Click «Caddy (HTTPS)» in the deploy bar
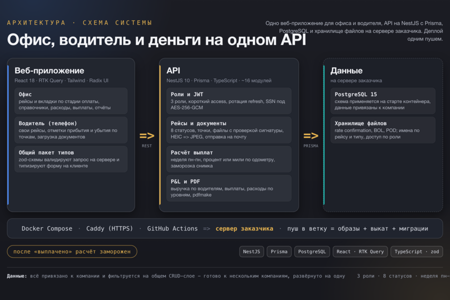 (109, 229)
